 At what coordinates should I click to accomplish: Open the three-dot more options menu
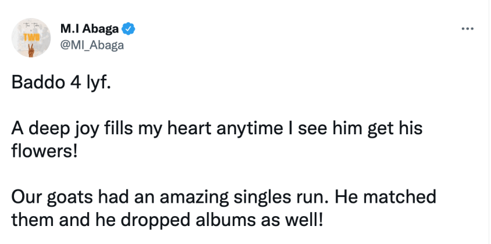(467, 28)
